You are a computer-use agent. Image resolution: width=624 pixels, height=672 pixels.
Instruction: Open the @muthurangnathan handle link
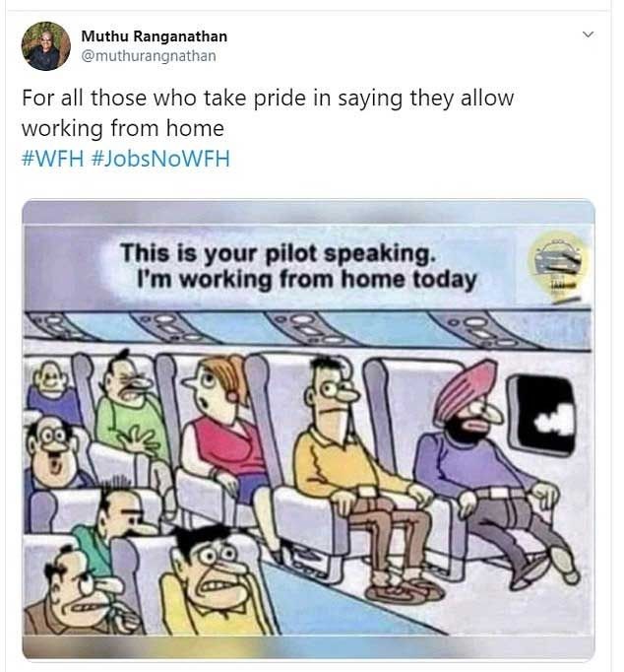pyautogui.click(x=149, y=56)
